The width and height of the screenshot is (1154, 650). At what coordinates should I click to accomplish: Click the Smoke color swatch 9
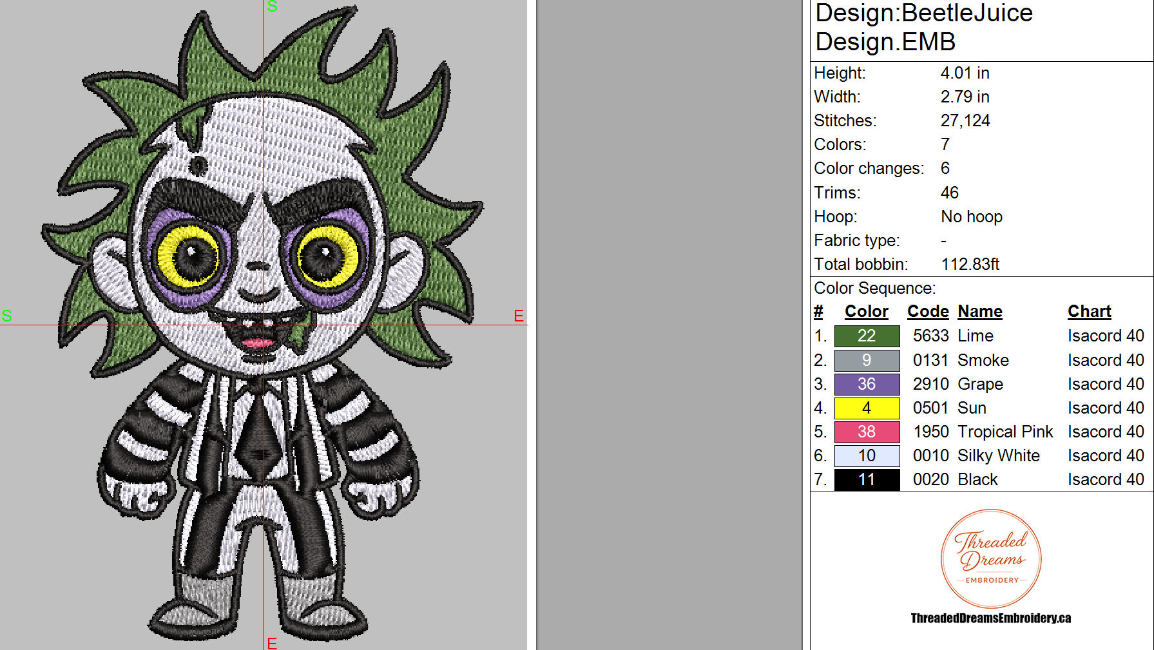[867, 360]
